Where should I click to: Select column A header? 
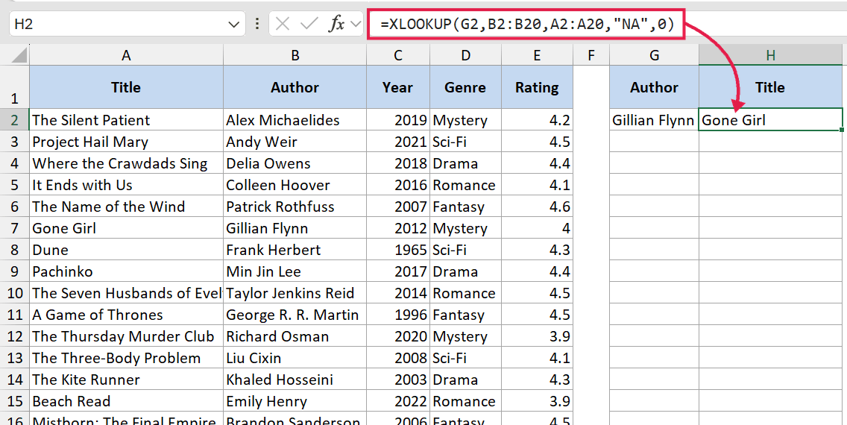click(x=127, y=55)
